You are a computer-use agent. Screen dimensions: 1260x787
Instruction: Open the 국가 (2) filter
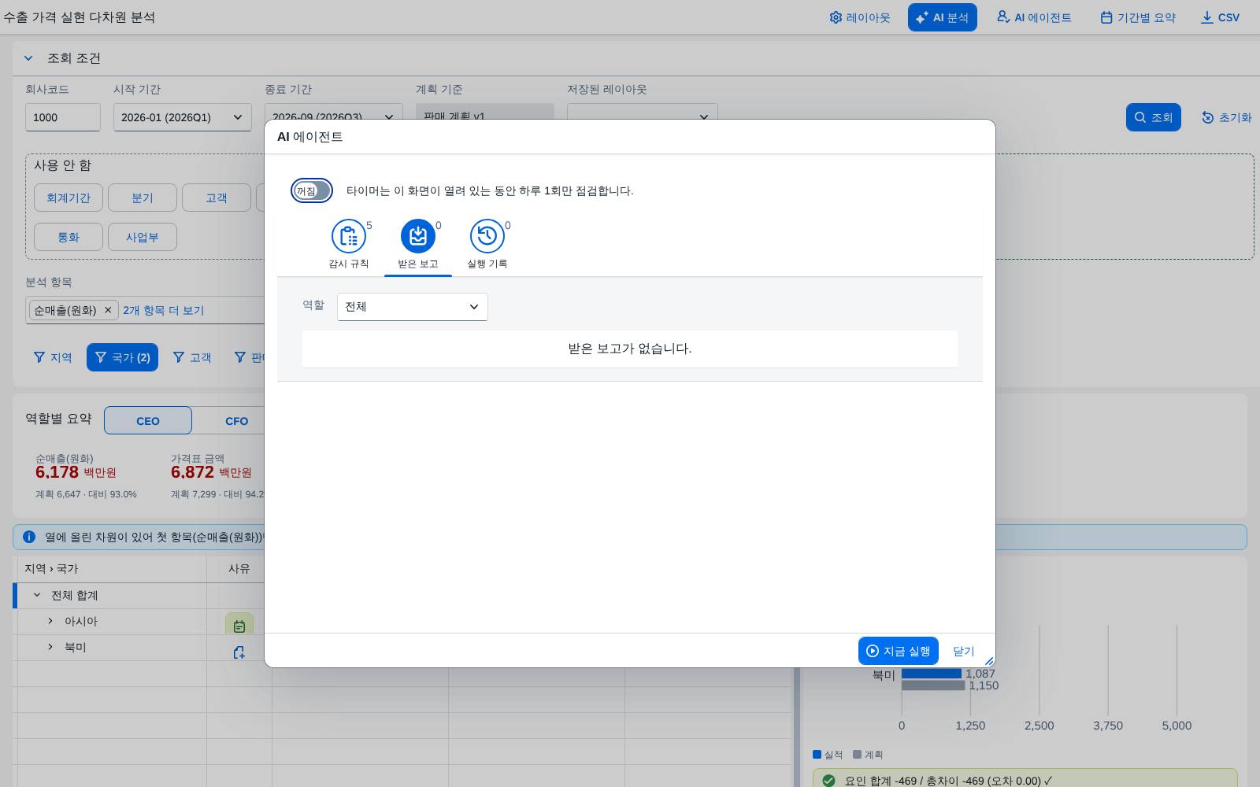coord(122,357)
